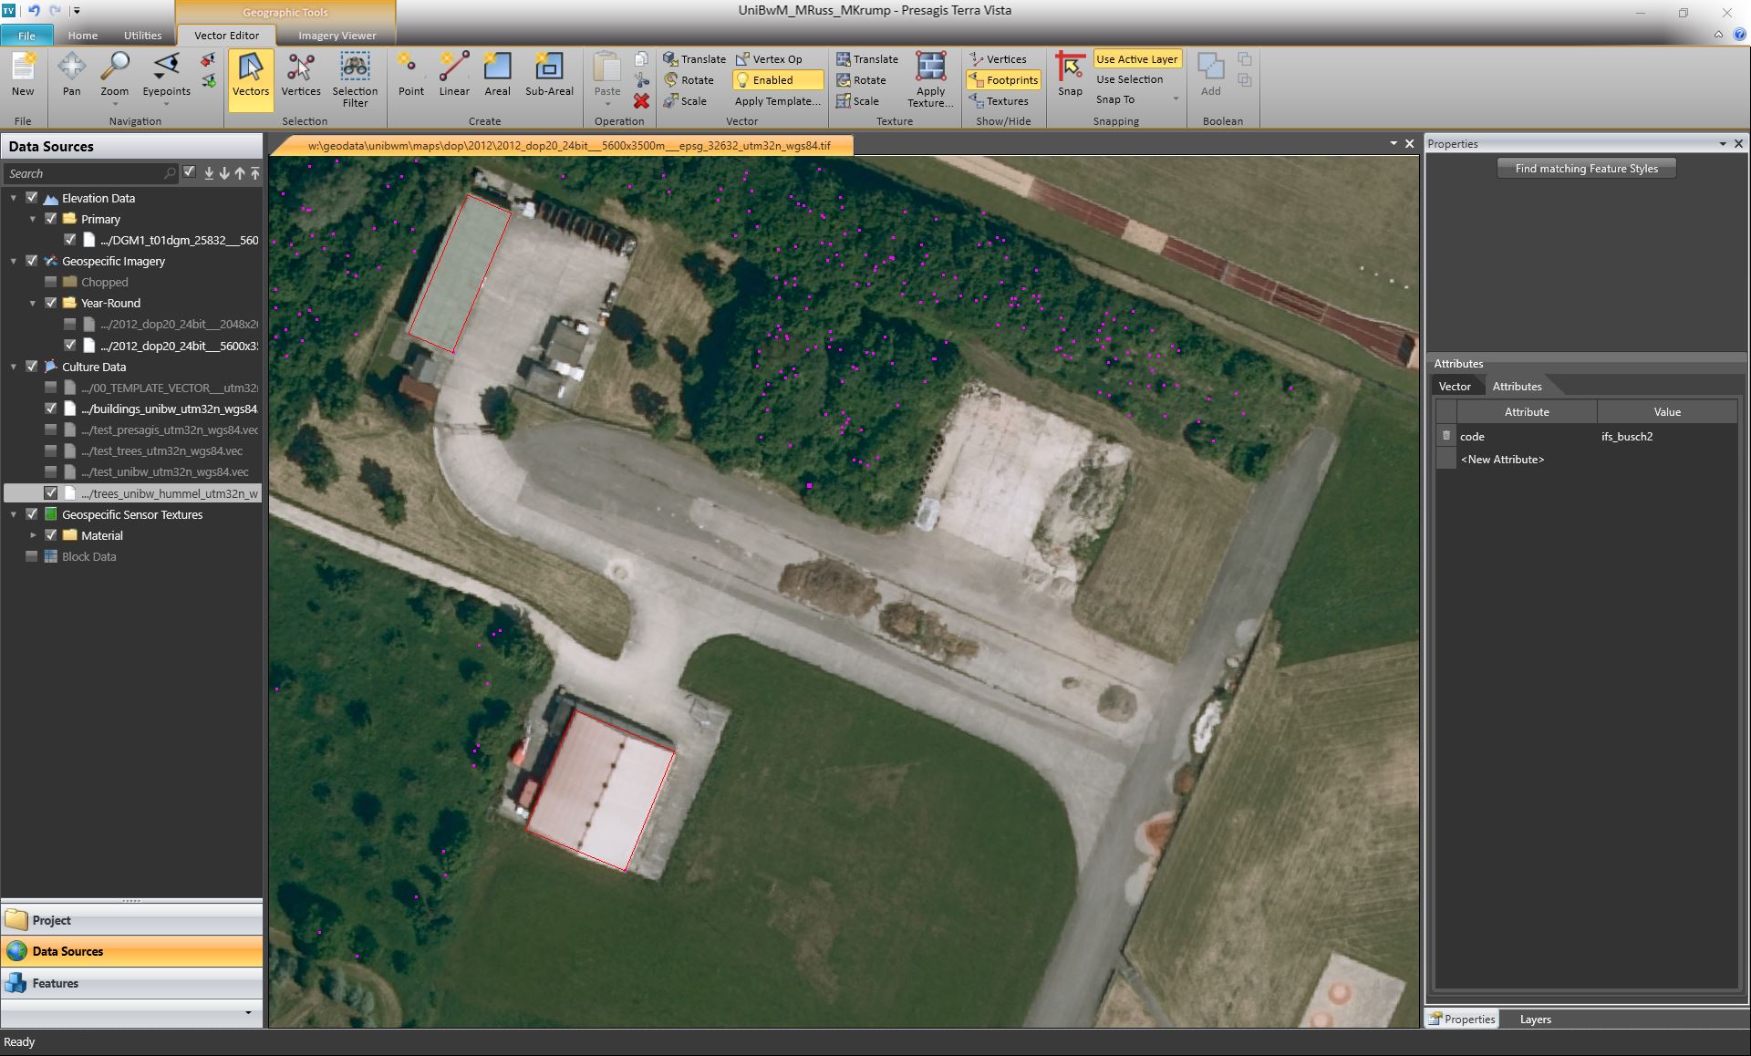
Task: Uncheck the buildings_unibw_utm32n_wgs84 layer
Action: pos(51,409)
